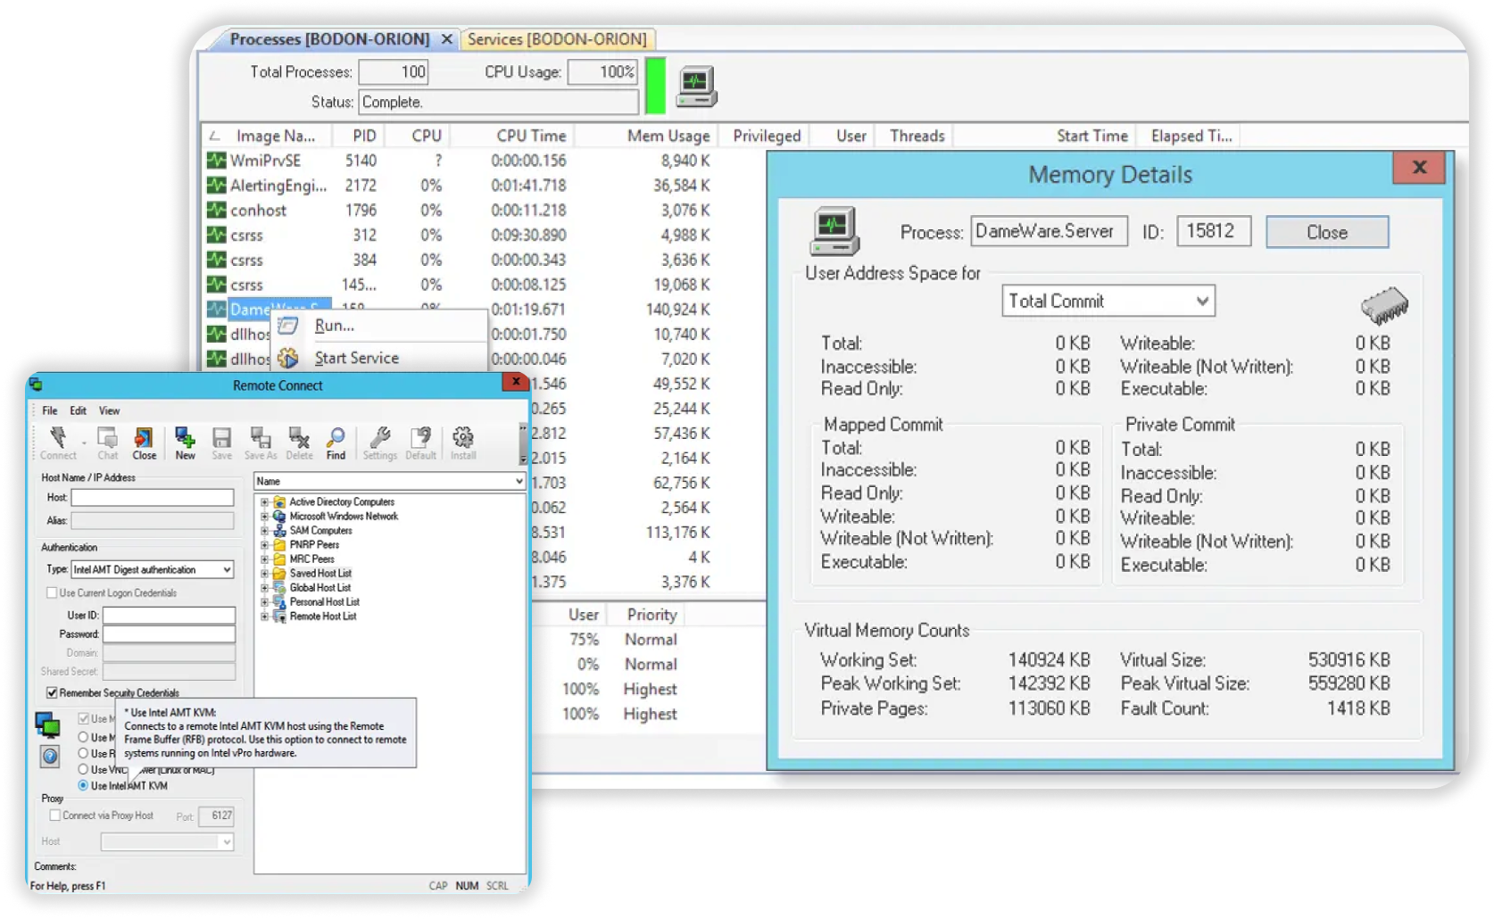Select the Remote Host List tree item
This screenshot has width=1494, height=919.
pyautogui.click(x=322, y=617)
